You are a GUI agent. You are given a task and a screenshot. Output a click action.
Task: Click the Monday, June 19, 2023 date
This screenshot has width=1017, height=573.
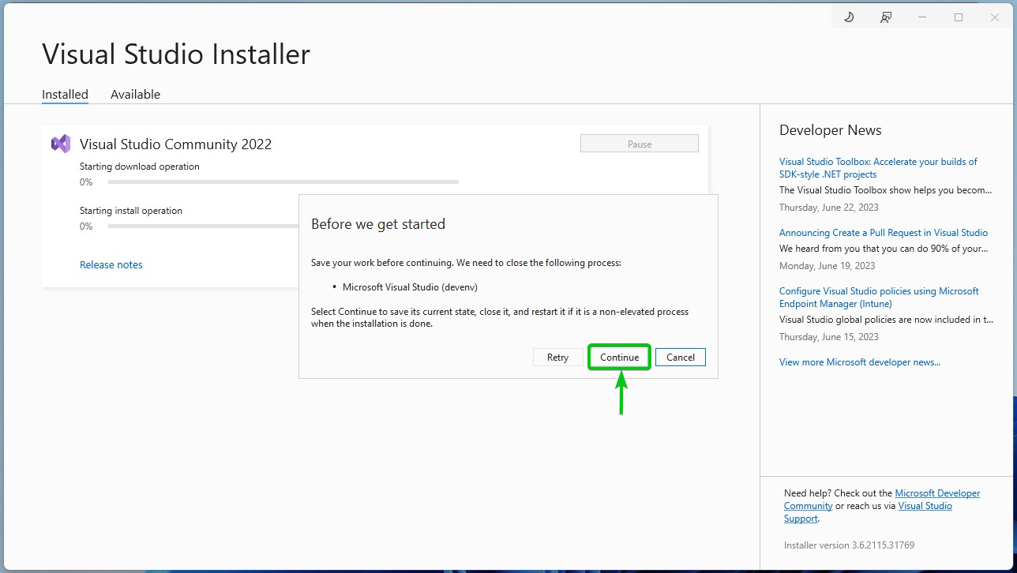(827, 266)
